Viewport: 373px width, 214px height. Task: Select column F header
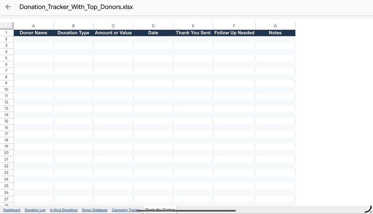(234, 26)
